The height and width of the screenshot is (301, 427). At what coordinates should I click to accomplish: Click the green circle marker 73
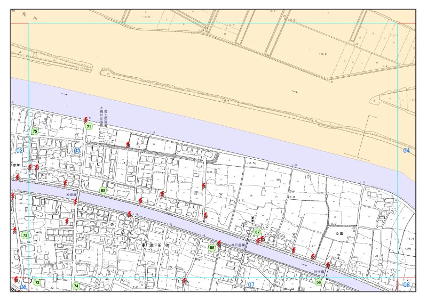click(25, 235)
